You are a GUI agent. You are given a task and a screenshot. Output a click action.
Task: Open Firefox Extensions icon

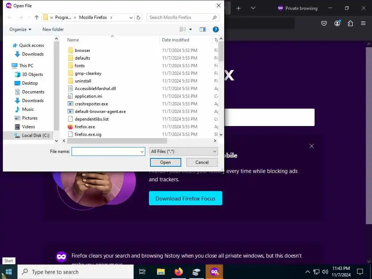(x=350, y=23)
